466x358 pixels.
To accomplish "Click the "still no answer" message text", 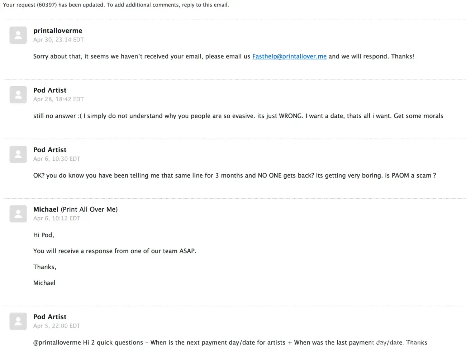I will pos(238,116).
